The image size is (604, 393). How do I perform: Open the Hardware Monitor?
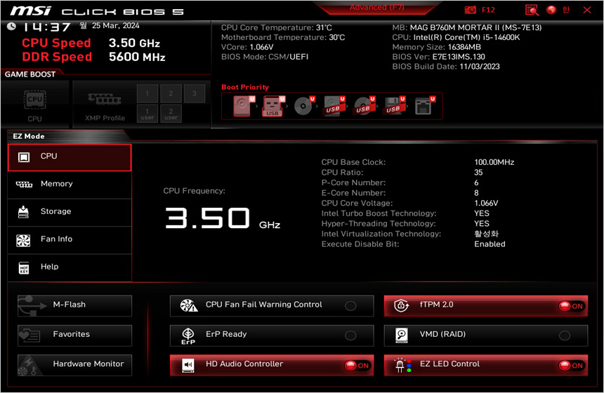click(74, 366)
